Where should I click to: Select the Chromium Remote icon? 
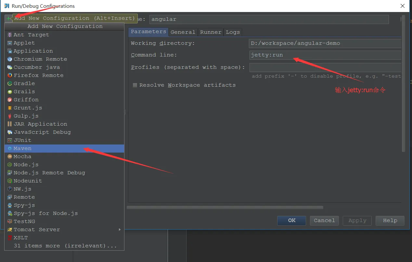pos(10,59)
